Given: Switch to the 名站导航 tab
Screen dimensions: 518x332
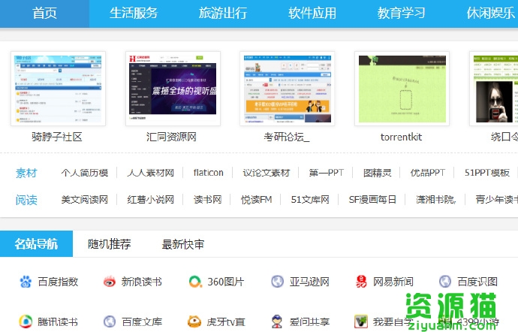Looking at the screenshot, I should pos(36,244).
